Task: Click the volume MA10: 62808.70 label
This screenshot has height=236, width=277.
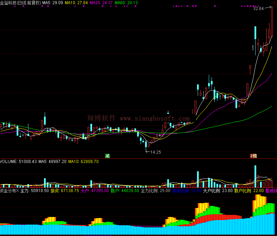Action: pyautogui.click(x=83, y=162)
